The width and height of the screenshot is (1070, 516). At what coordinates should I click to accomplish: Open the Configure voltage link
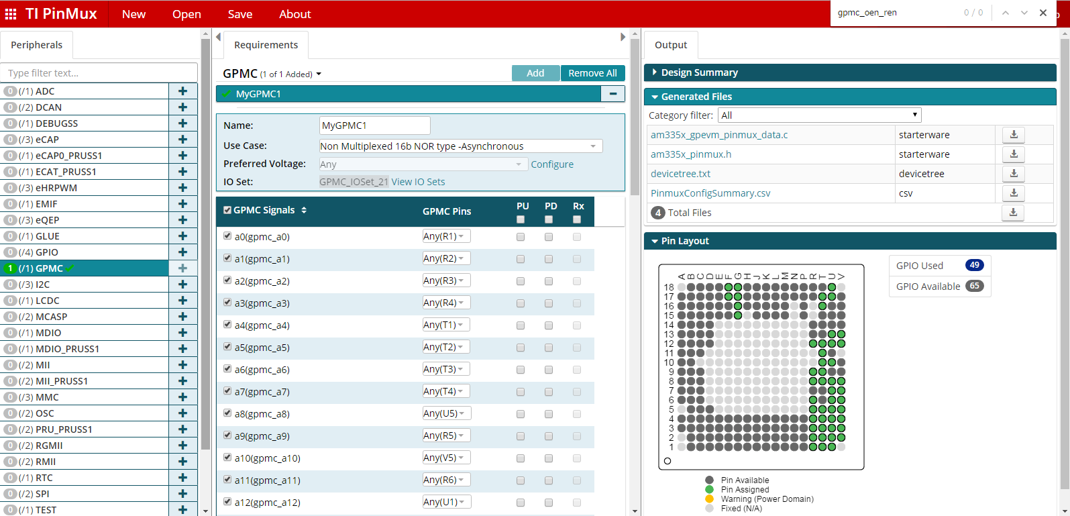(x=552, y=164)
